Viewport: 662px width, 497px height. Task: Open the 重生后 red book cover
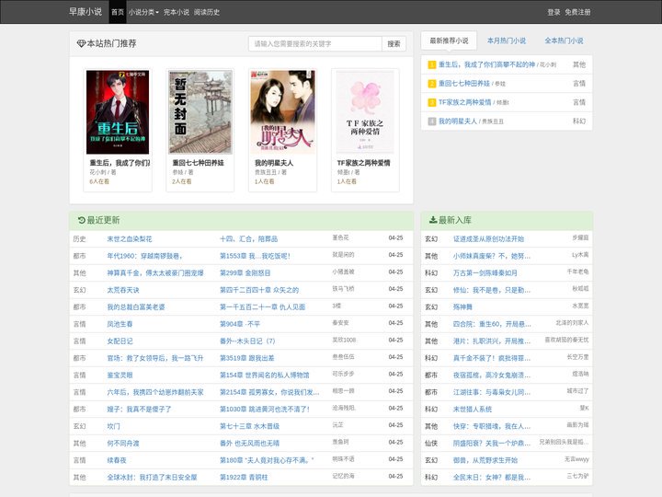coord(118,112)
